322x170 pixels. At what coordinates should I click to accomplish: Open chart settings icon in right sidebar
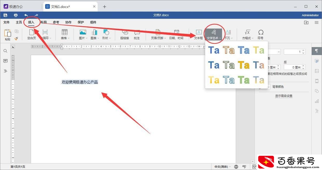pos(317,101)
